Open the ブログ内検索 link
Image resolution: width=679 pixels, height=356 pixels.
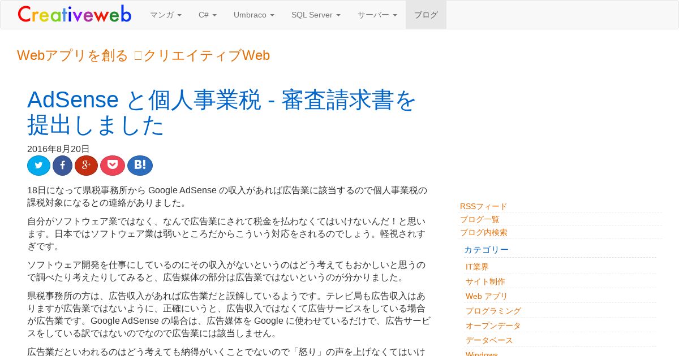tap(484, 232)
